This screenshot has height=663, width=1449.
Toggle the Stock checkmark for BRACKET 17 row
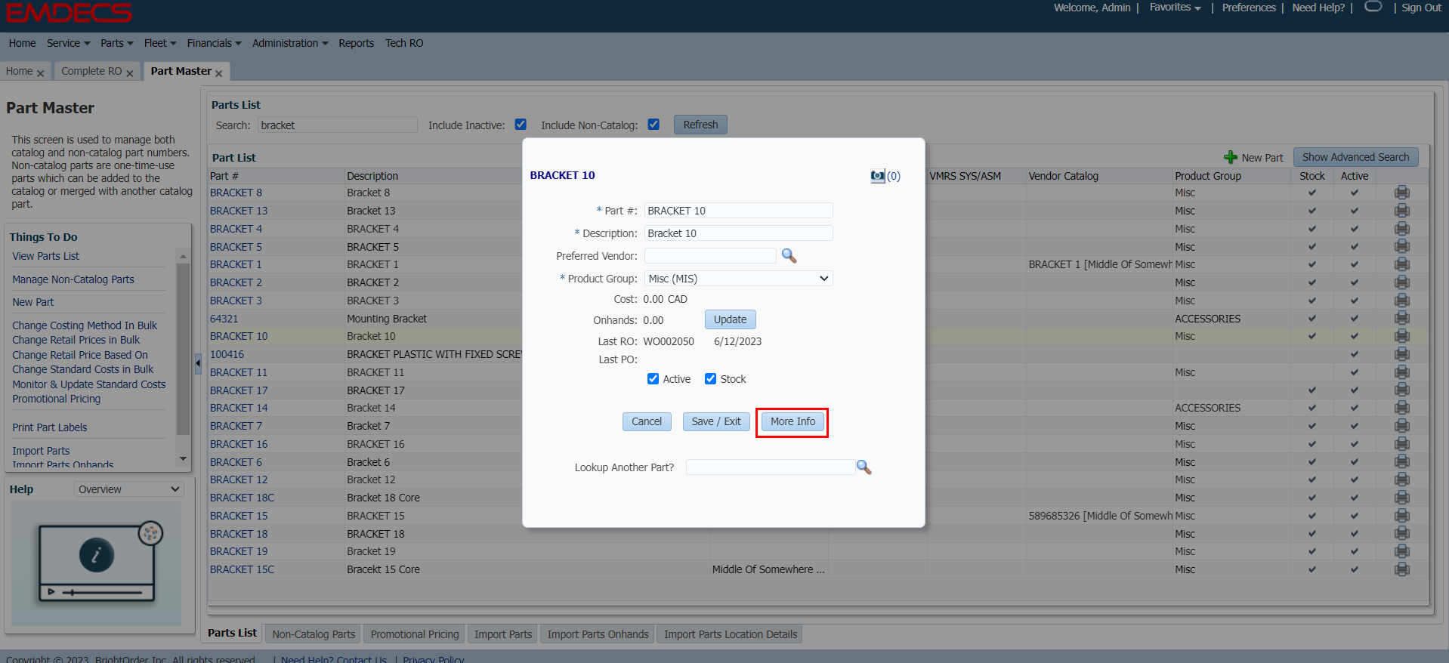coord(1312,390)
